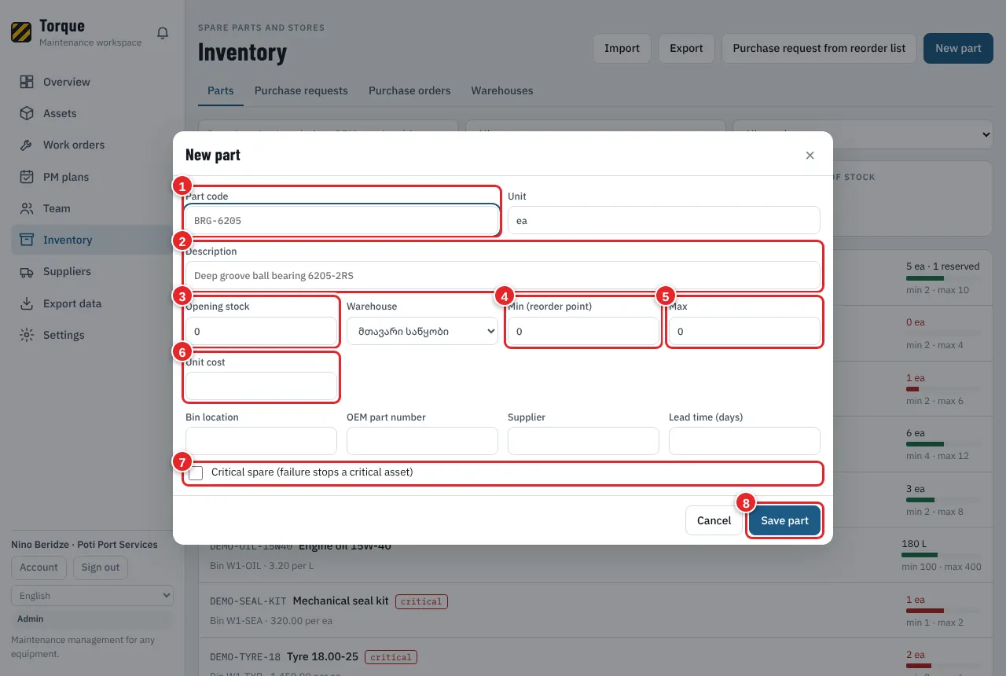Click the Settings gear icon
The image size is (1006, 676).
tap(27, 335)
